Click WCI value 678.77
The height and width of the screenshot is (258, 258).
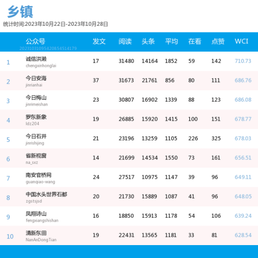tap(243, 119)
